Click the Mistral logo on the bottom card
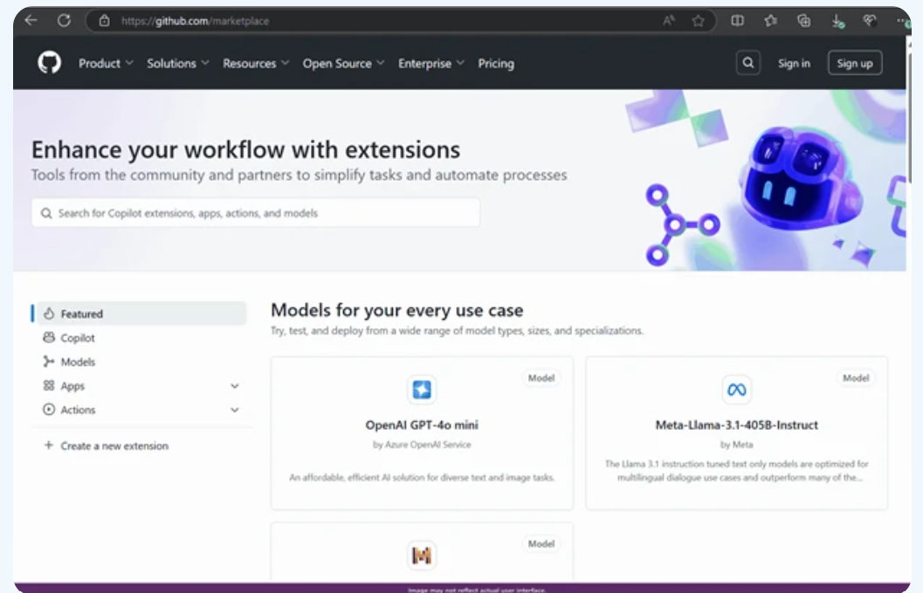Viewport: 923px width, 593px height. [x=422, y=555]
